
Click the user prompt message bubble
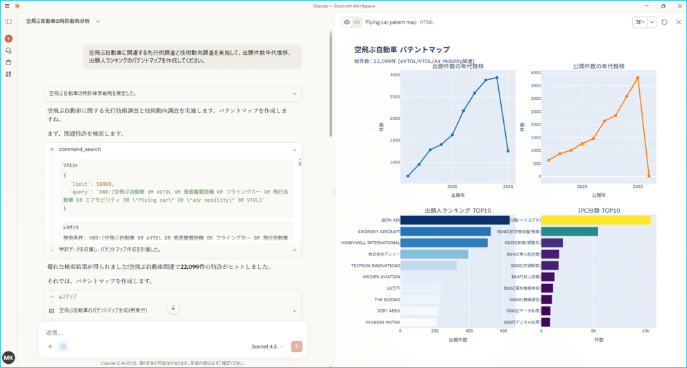pos(192,56)
